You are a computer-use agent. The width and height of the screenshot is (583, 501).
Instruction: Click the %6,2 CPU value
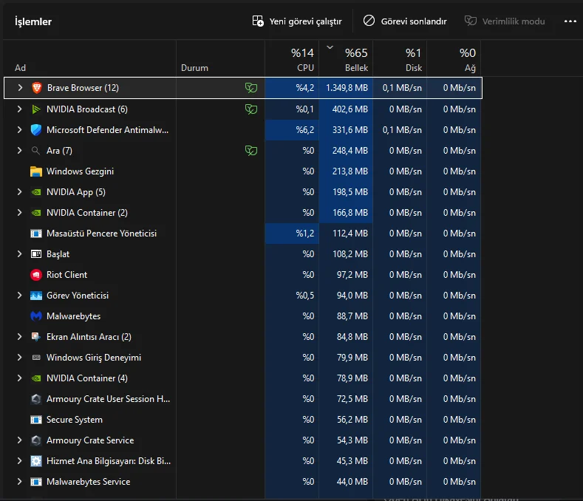[305, 130]
